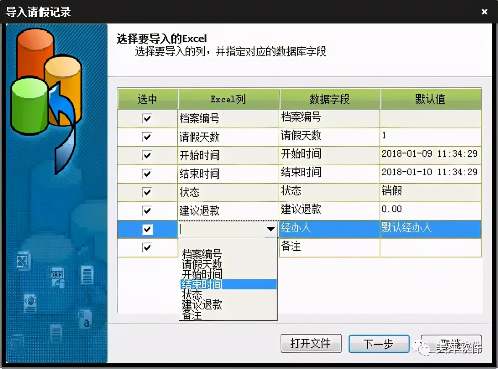
Task: Click the DBF file icon in the sidebar
Action: click(57, 277)
